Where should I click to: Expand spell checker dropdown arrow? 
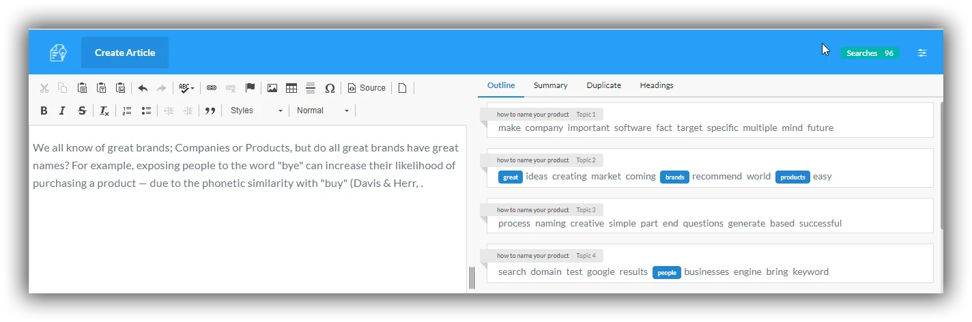tap(192, 89)
